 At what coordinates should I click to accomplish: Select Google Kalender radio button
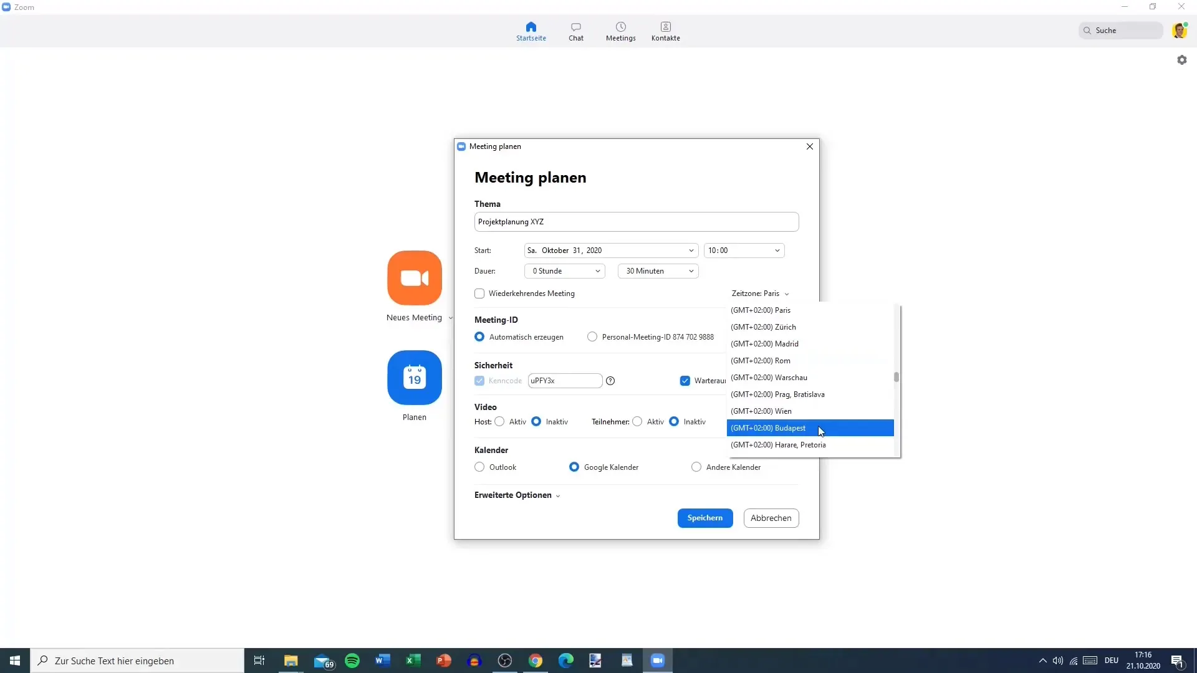[574, 467]
